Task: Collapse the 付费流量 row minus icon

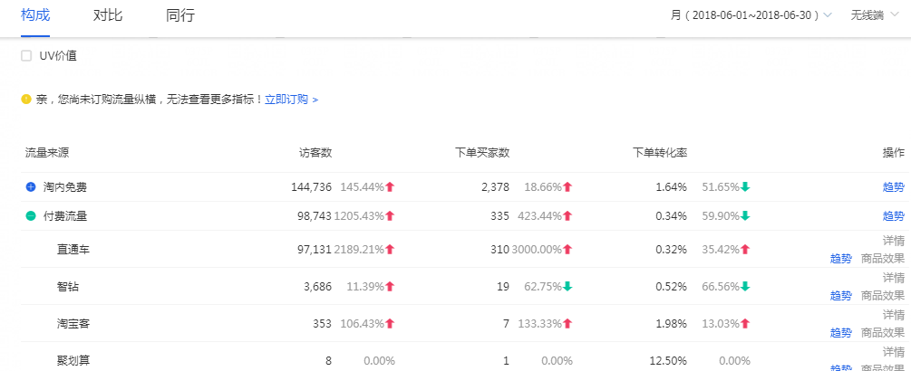Action: click(31, 216)
